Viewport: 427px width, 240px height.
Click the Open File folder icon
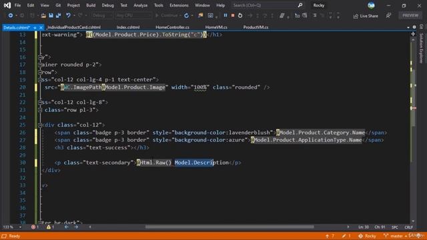click(x=43, y=15)
